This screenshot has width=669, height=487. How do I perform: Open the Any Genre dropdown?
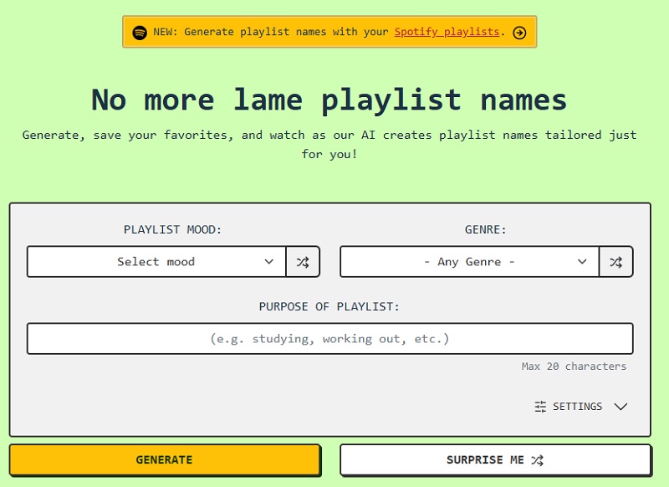tap(468, 261)
